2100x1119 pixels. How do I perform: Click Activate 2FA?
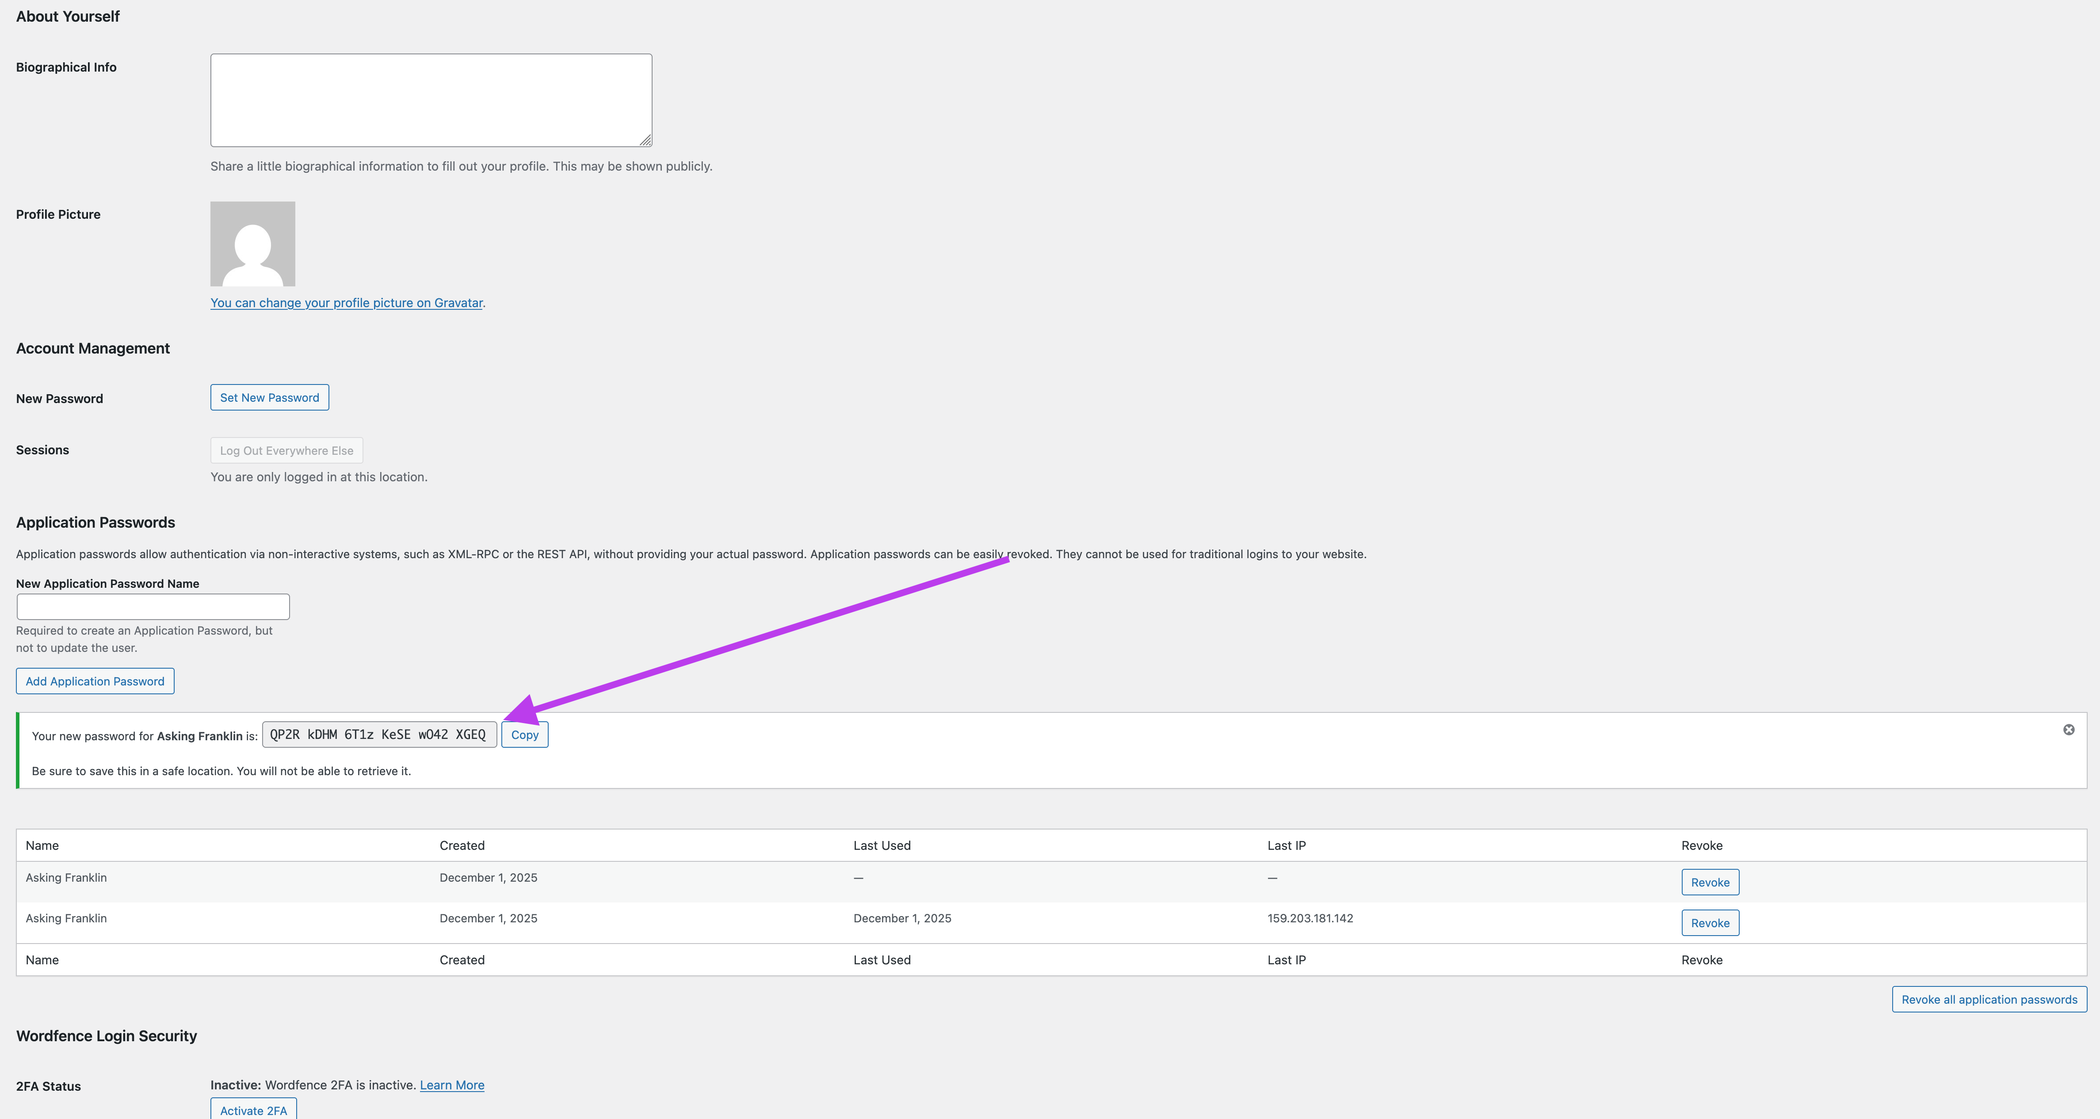253,1110
